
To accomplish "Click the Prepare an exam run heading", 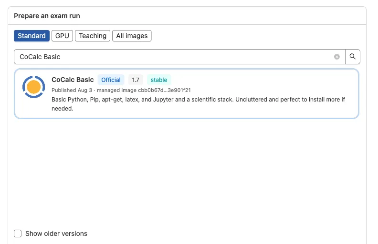I will tap(47, 16).
